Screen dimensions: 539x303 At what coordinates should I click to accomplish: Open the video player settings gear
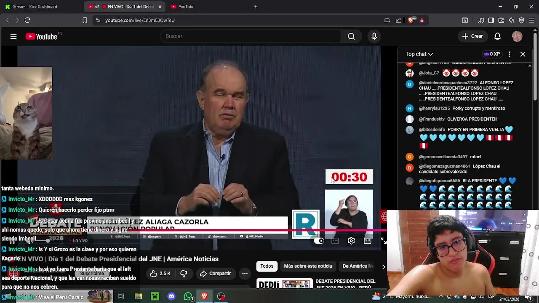[351, 241]
